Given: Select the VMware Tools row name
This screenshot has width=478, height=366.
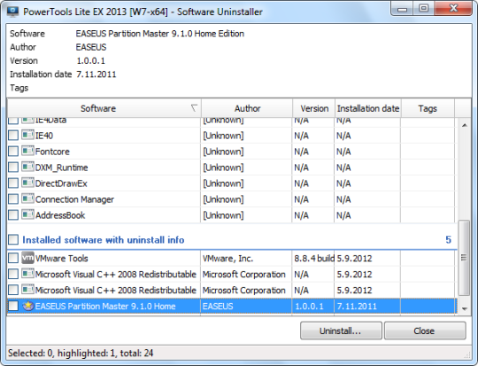Looking at the screenshot, I should click(x=62, y=258).
